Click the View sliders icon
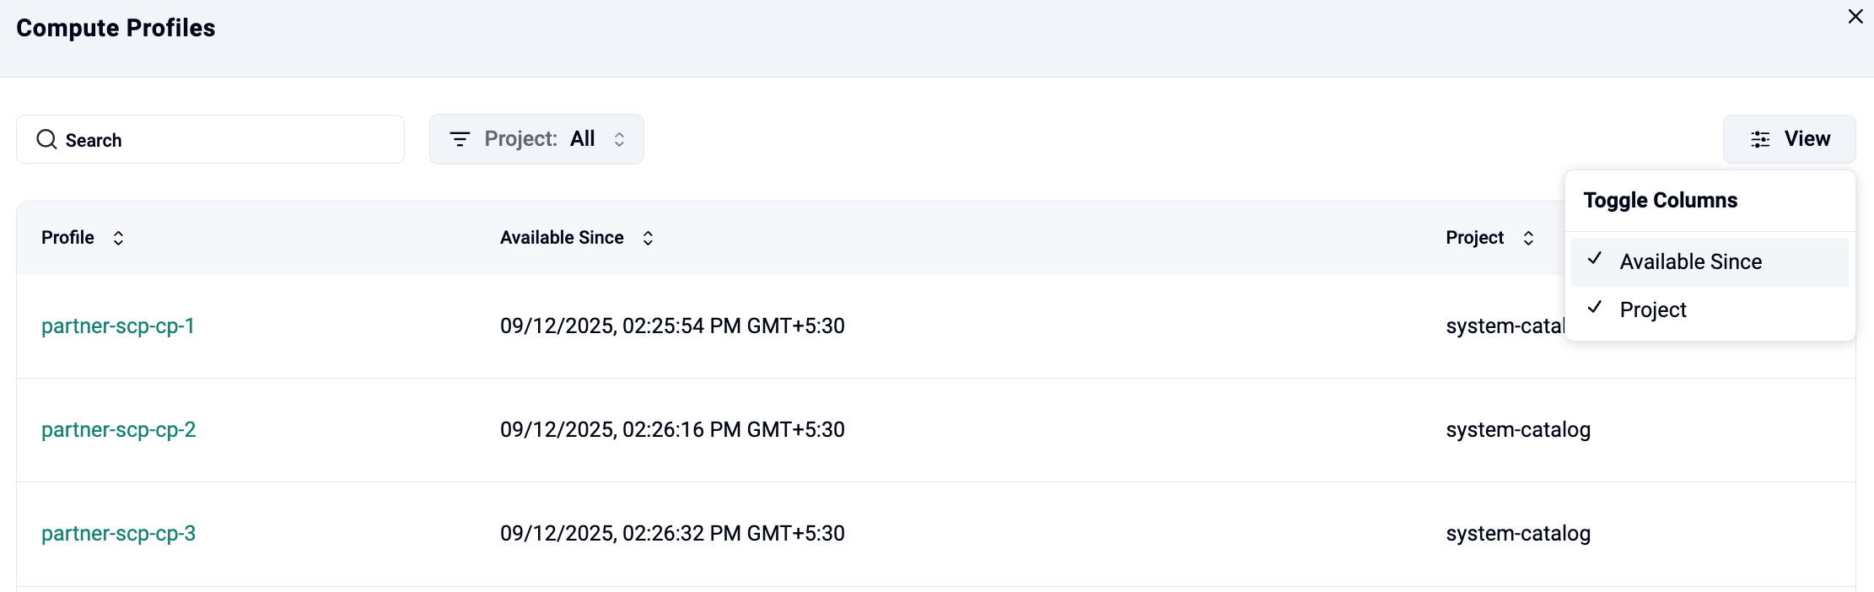The width and height of the screenshot is (1874, 592). (x=1760, y=139)
